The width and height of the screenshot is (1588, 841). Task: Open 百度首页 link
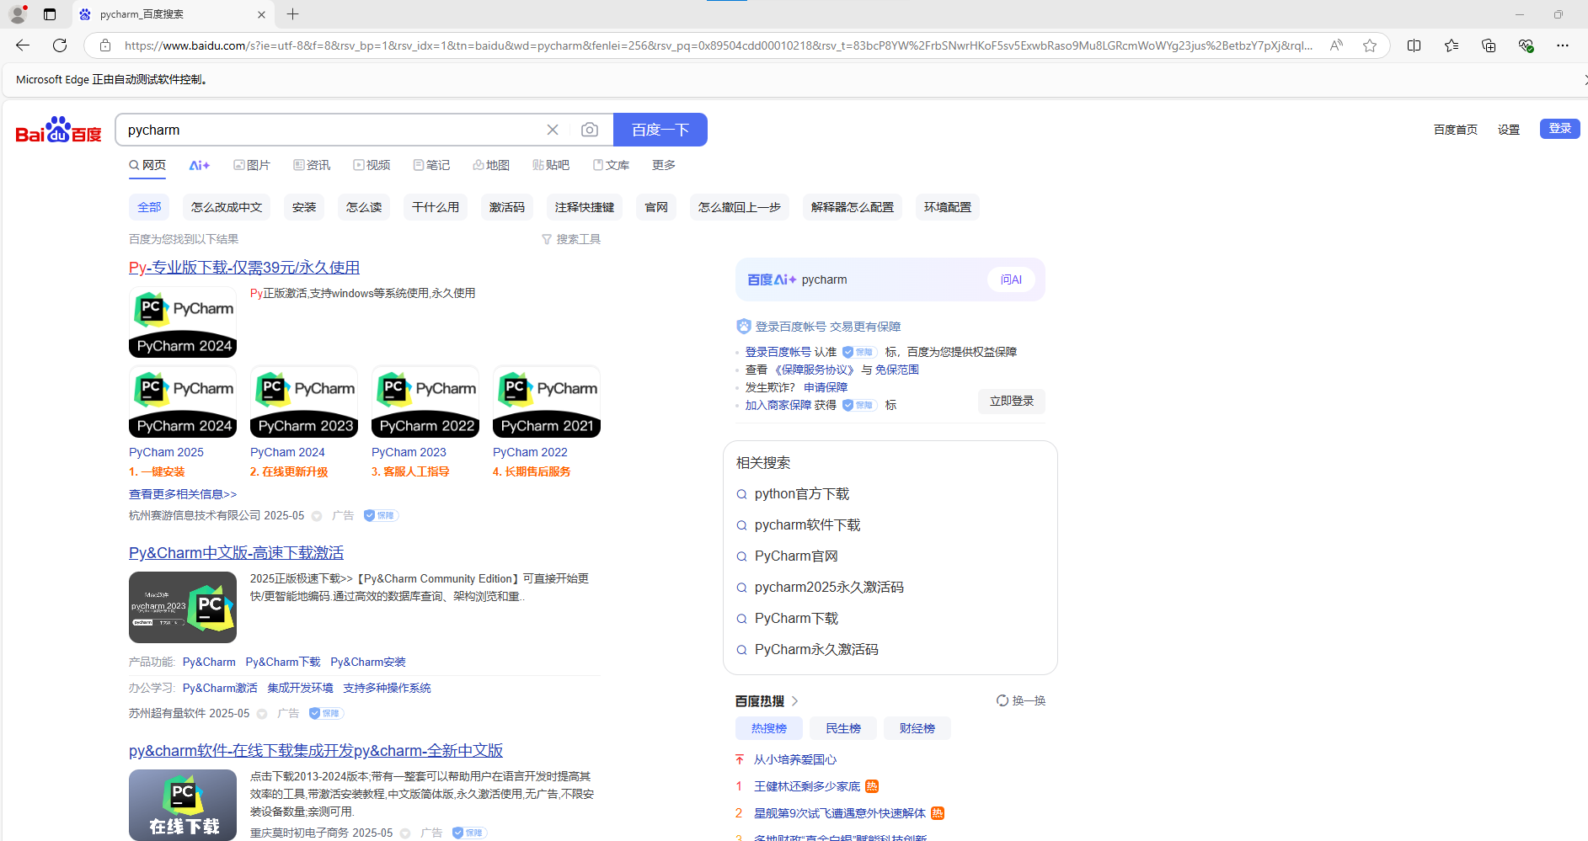point(1456,130)
